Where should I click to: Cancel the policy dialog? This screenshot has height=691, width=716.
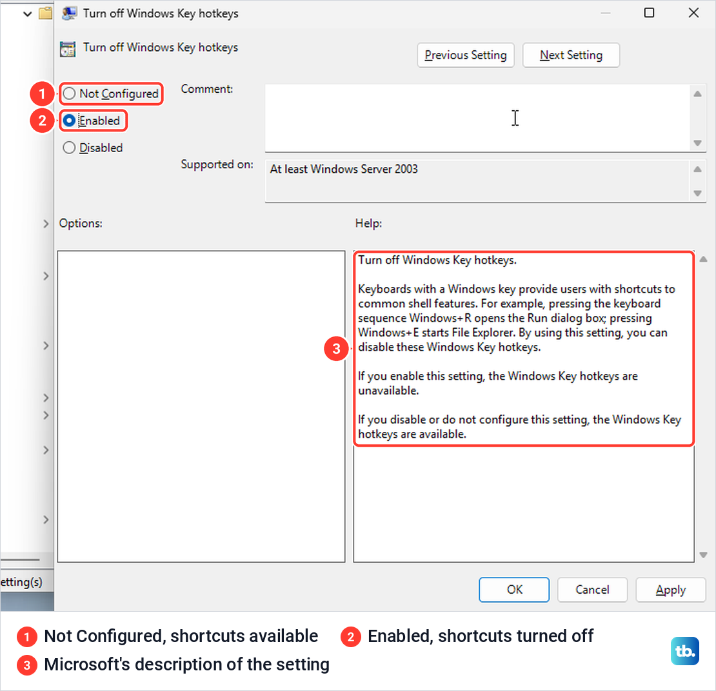[x=592, y=590]
